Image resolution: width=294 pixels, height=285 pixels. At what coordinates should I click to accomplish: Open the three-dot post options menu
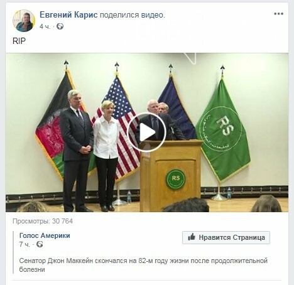pos(278,14)
